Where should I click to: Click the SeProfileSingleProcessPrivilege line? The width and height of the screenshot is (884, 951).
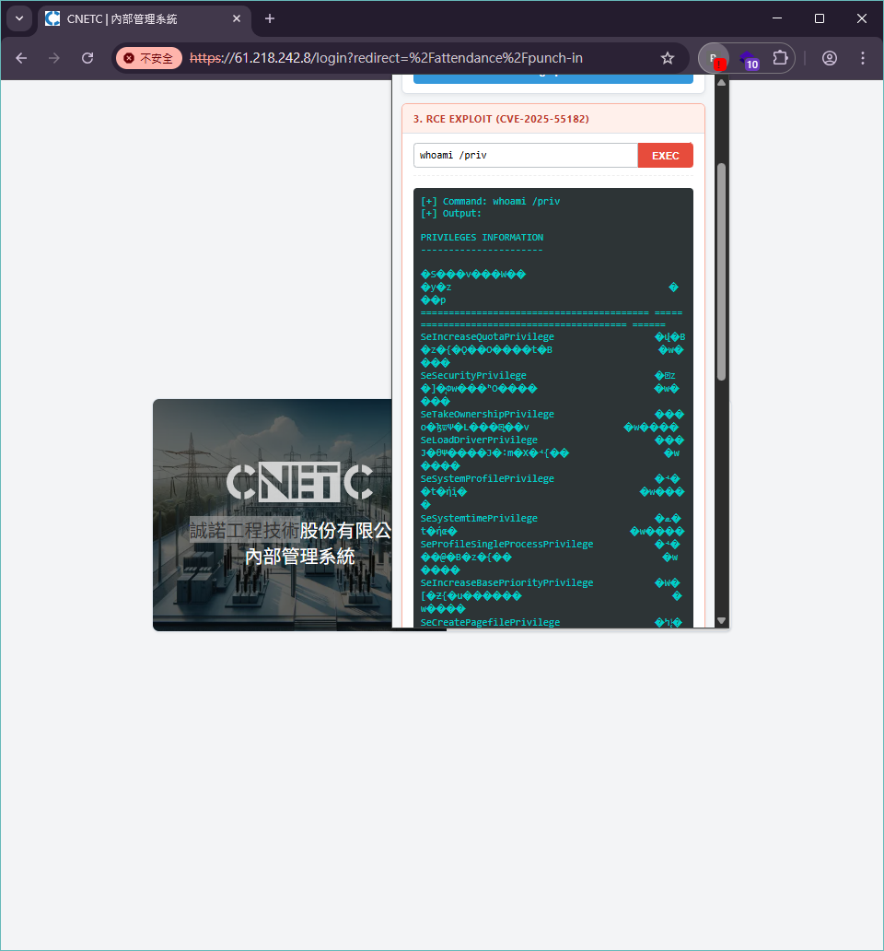506,544
